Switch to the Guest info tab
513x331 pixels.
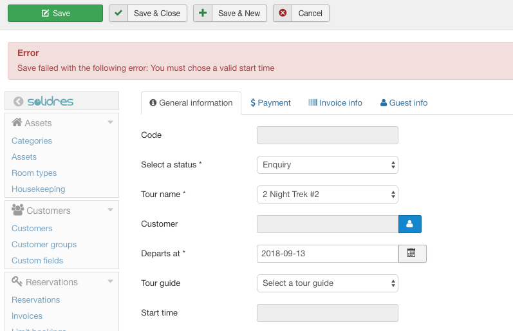(404, 103)
